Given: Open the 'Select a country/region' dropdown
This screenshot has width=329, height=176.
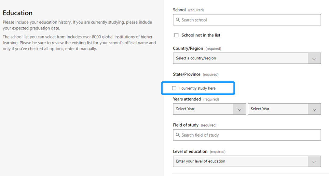Looking at the screenshot, I should pyautogui.click(x=241, y=58).
